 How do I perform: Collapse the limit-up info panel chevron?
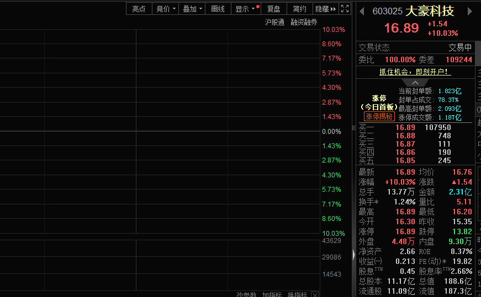tap(415, 82)
